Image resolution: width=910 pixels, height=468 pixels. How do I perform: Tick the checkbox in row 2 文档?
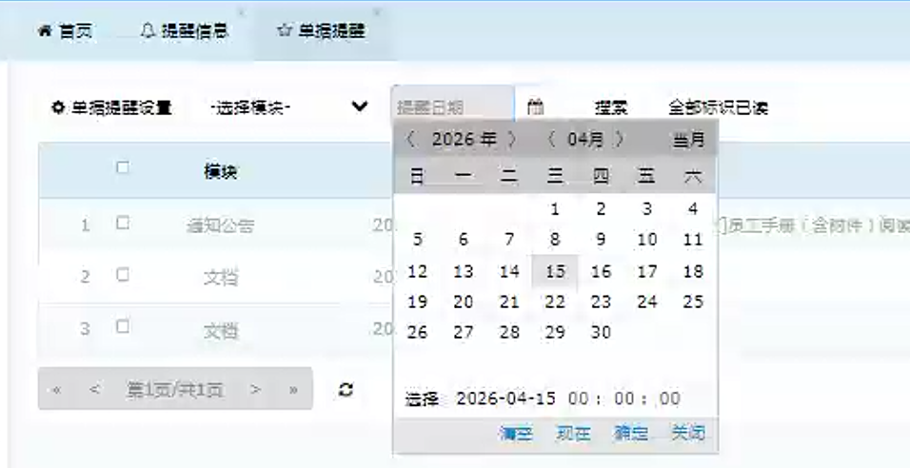(122, 275)
